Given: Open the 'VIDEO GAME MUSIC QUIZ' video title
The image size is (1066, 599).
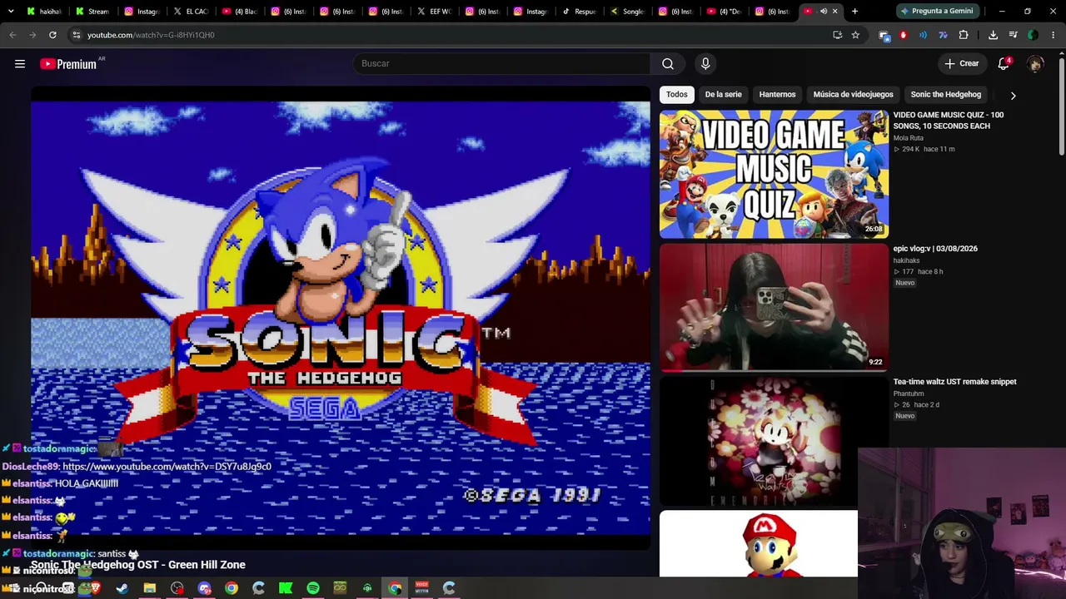Looking at the screenshot, I should [949, 121].
